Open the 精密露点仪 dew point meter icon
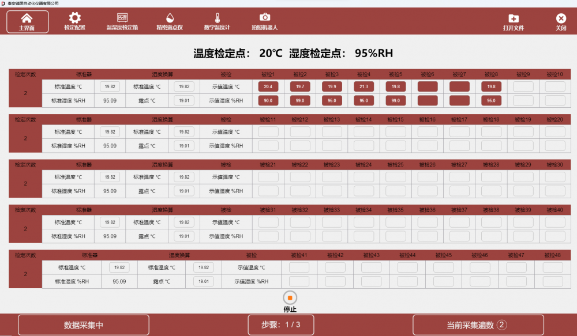This screenshot has height=336, width=577. tap(170, 21)
